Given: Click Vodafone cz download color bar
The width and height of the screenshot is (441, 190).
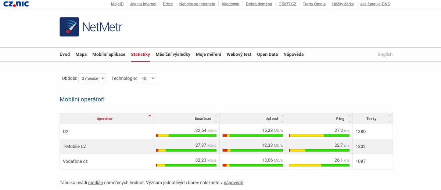Looking at the screenshot, I should pos(186,165).
